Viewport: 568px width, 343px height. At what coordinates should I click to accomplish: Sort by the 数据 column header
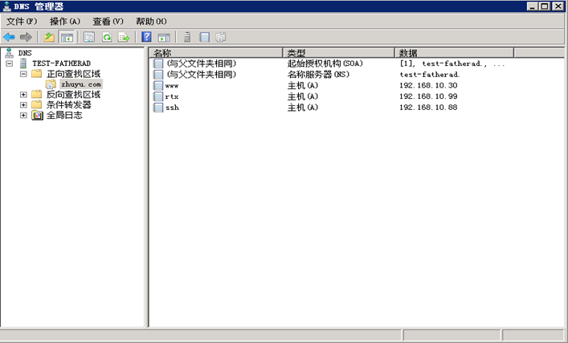(454, 53)
